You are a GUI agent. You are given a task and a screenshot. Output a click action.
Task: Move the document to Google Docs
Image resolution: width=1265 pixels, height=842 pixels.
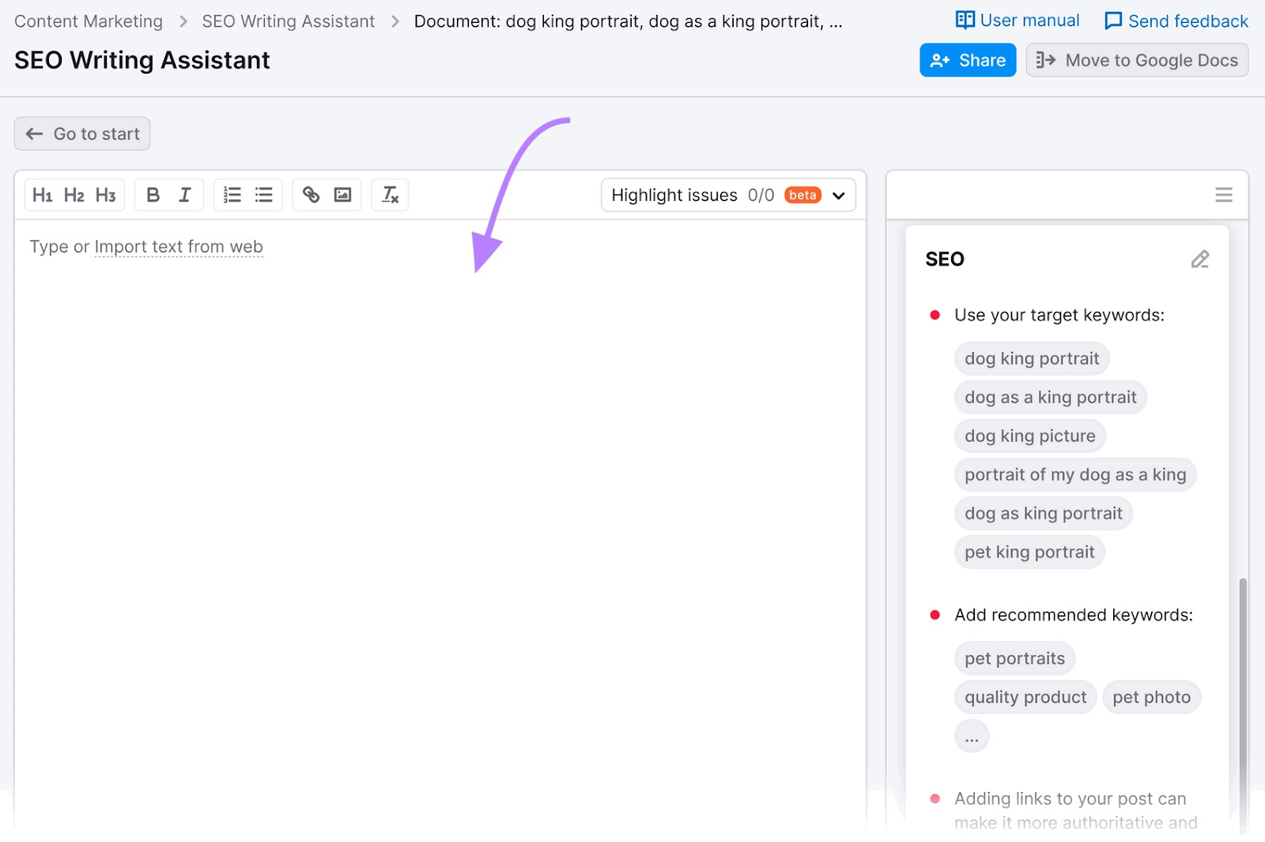(x=1137, y=59)
